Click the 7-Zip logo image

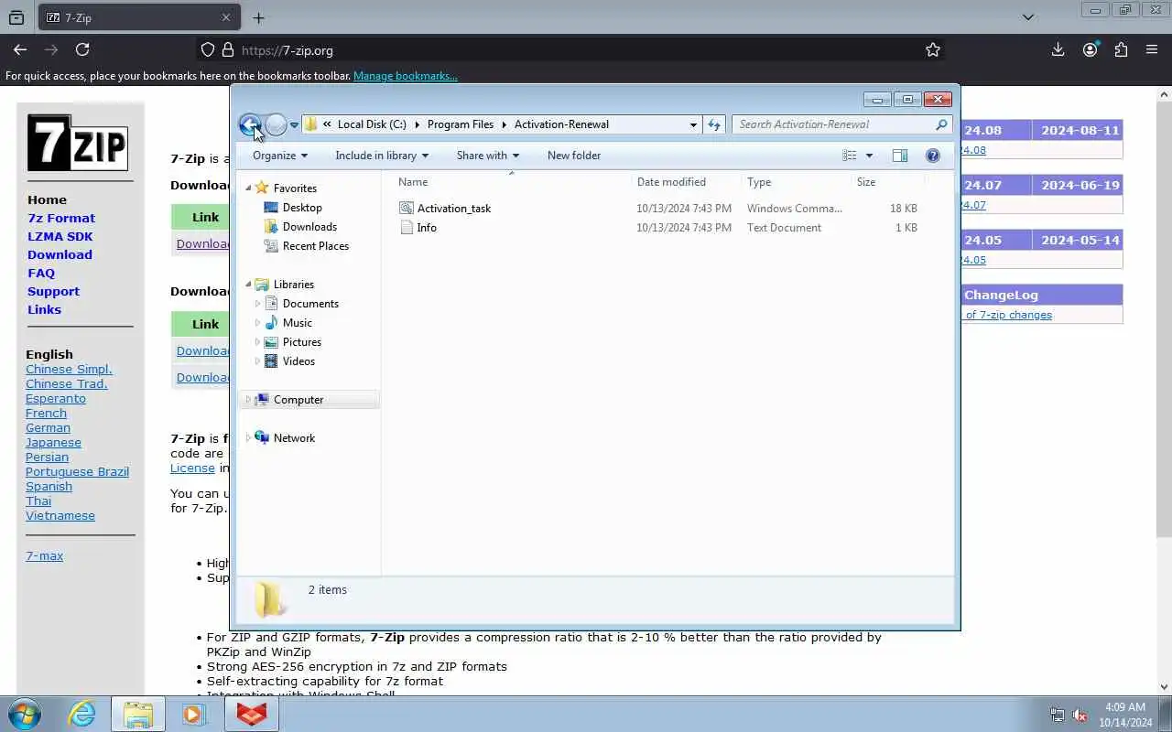click(x=78, y=143)
